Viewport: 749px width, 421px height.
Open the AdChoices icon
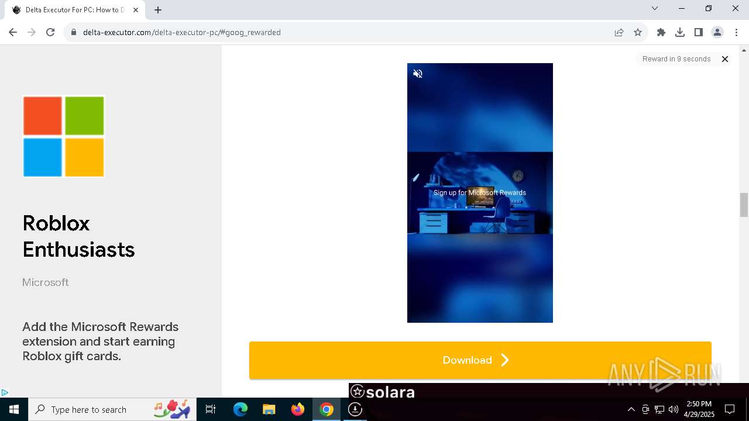click(x=5, y=393)
